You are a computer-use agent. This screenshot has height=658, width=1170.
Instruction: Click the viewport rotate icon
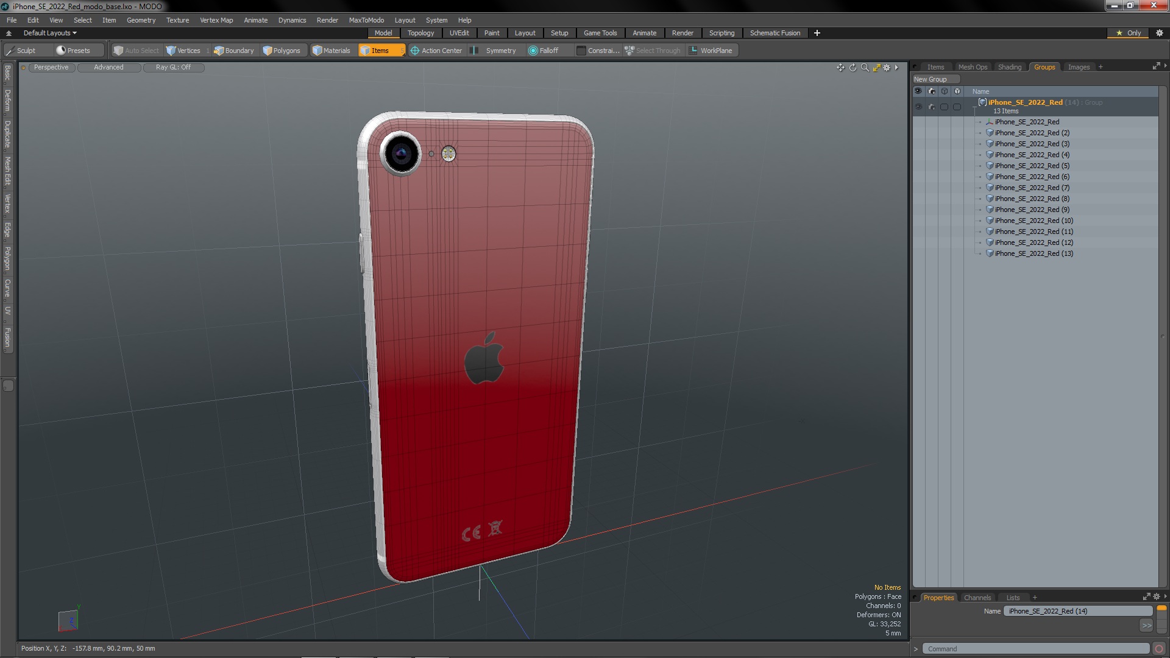coord(853,68)
